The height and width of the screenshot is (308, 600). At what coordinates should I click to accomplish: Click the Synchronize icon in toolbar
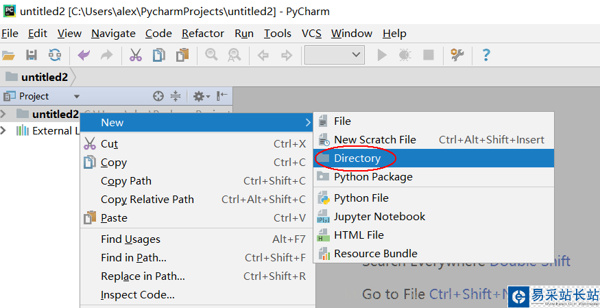click(x=54, y=55)
